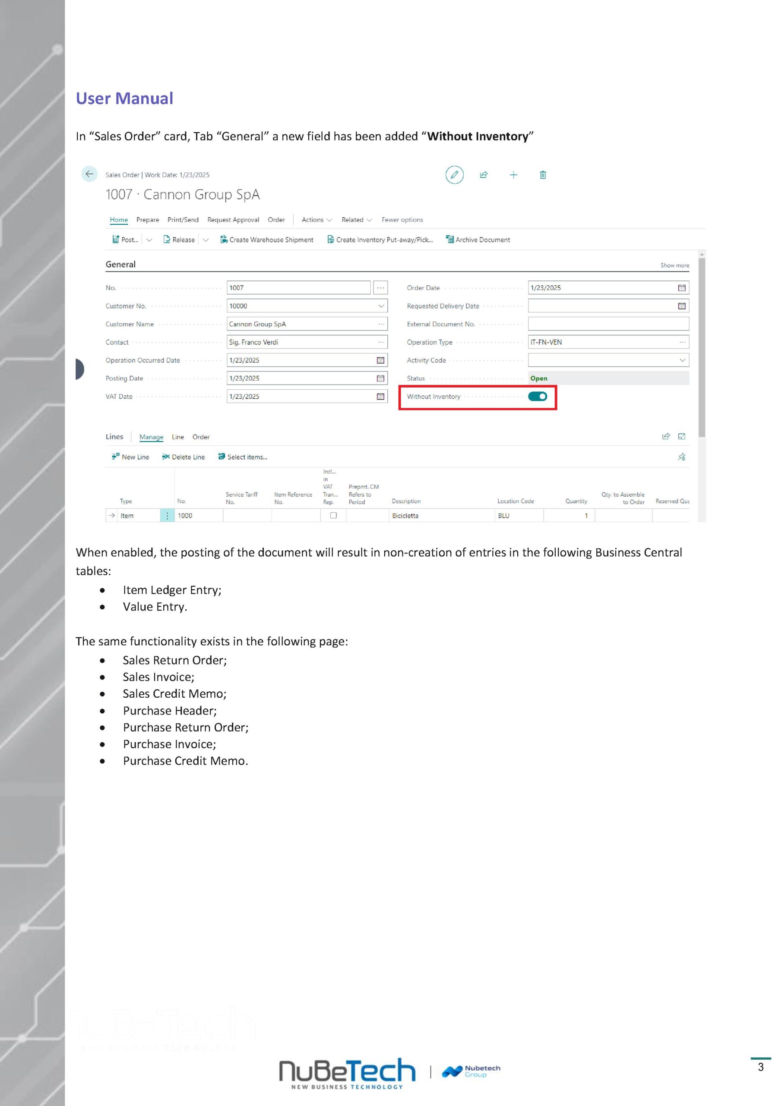Open the row options menu for Item line
782x1106 pixels.
pos(167,515)
